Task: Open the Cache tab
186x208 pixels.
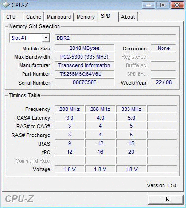Action: (x=34, y=17)
